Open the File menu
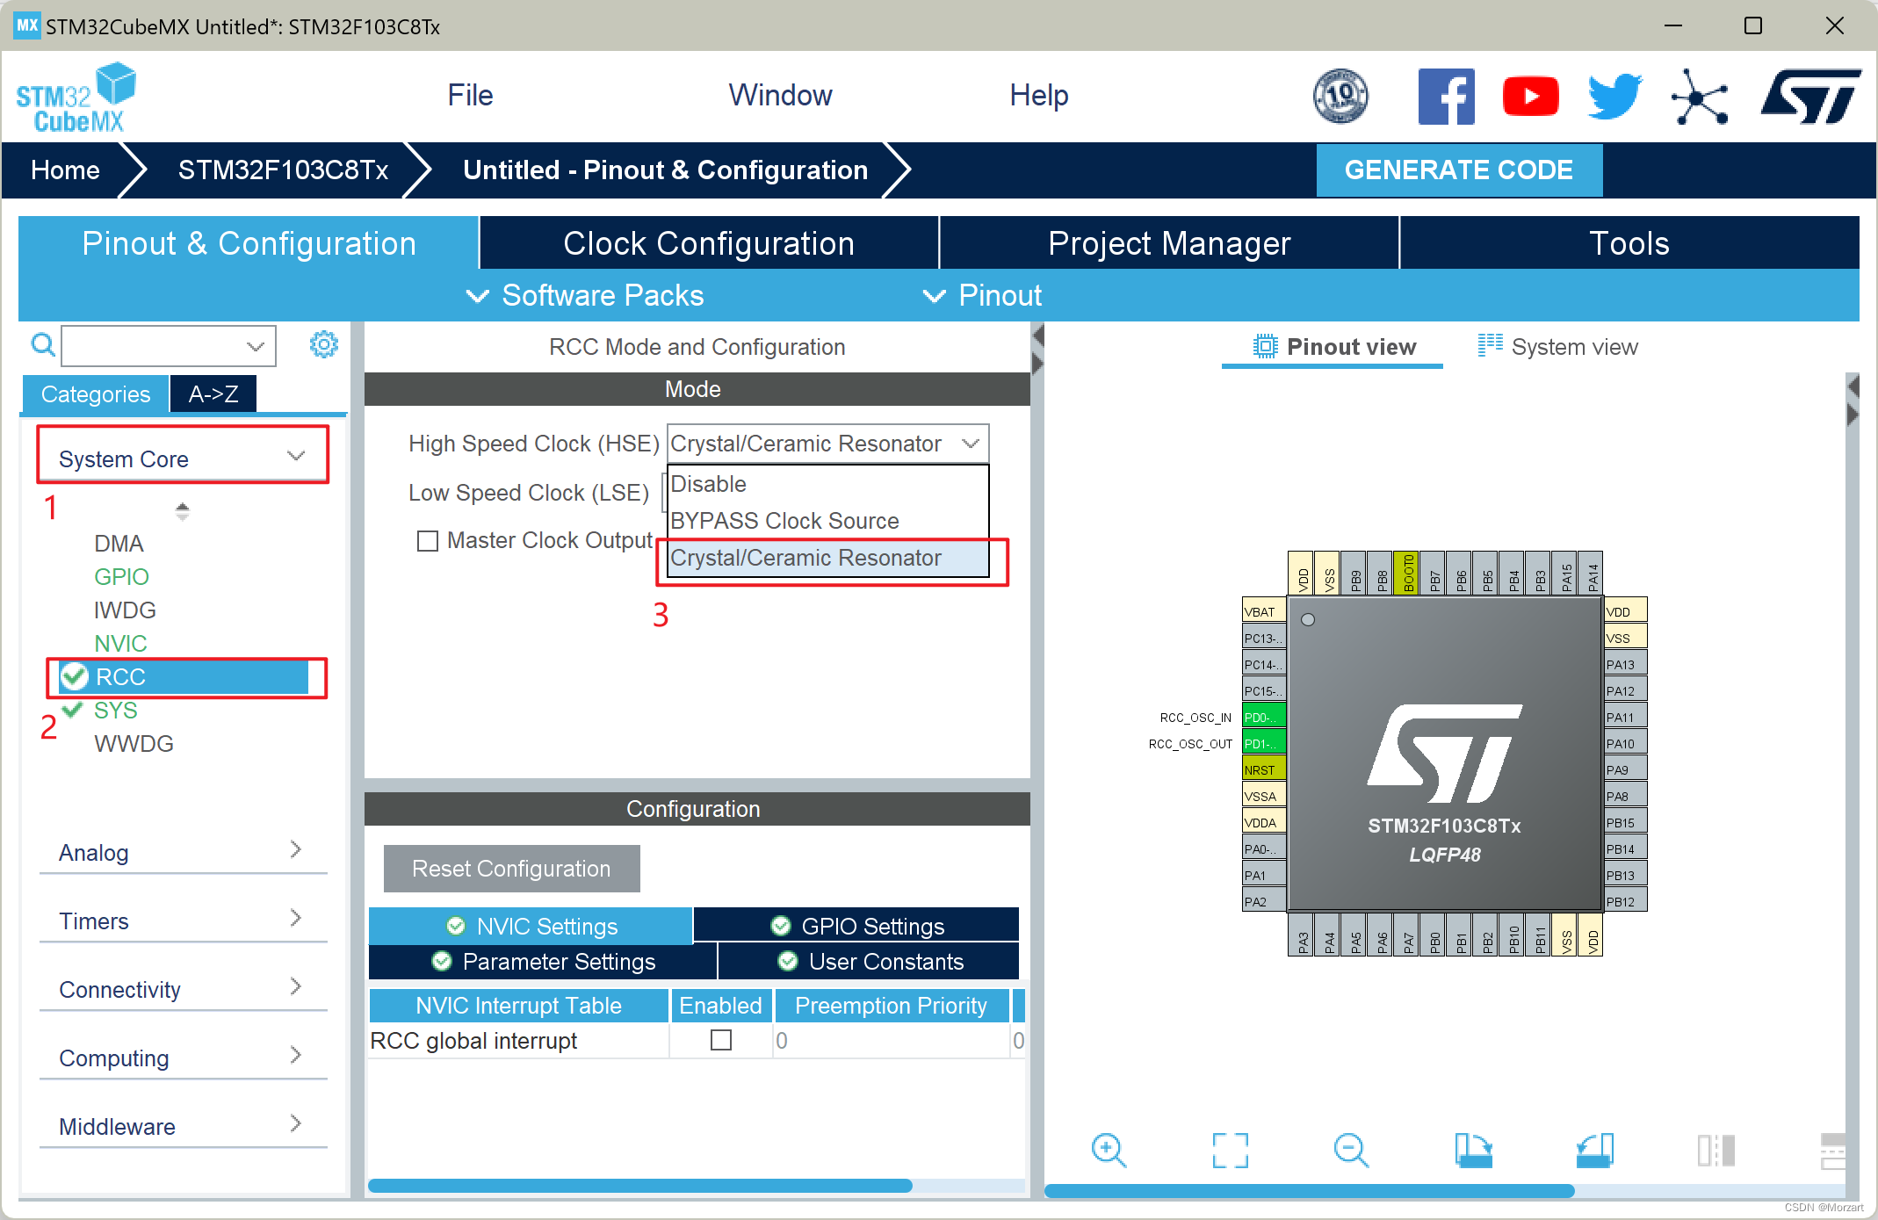 coord(470,95)
